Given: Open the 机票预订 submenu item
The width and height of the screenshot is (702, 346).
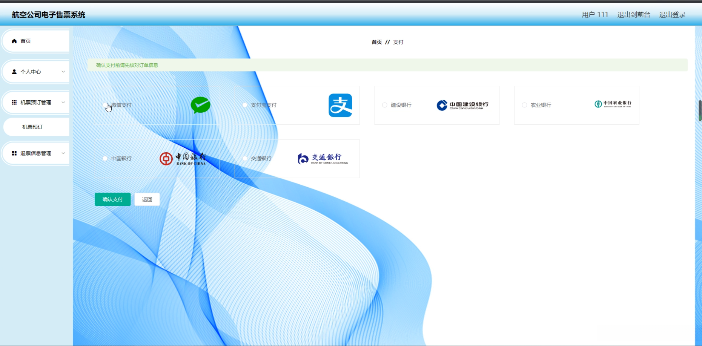Looking at the screenshot, I should [x=36, y=127].
